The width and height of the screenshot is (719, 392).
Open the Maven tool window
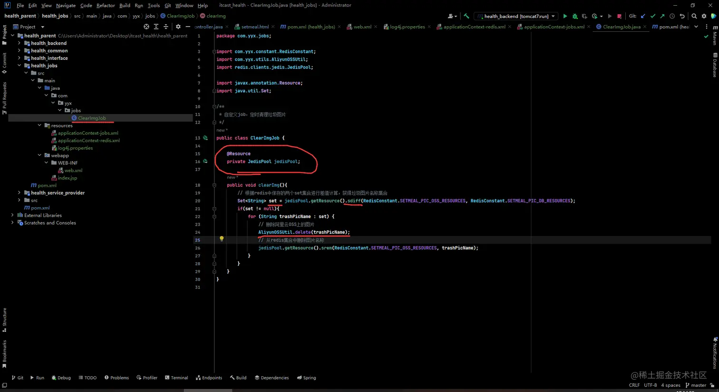pos(715,36)
